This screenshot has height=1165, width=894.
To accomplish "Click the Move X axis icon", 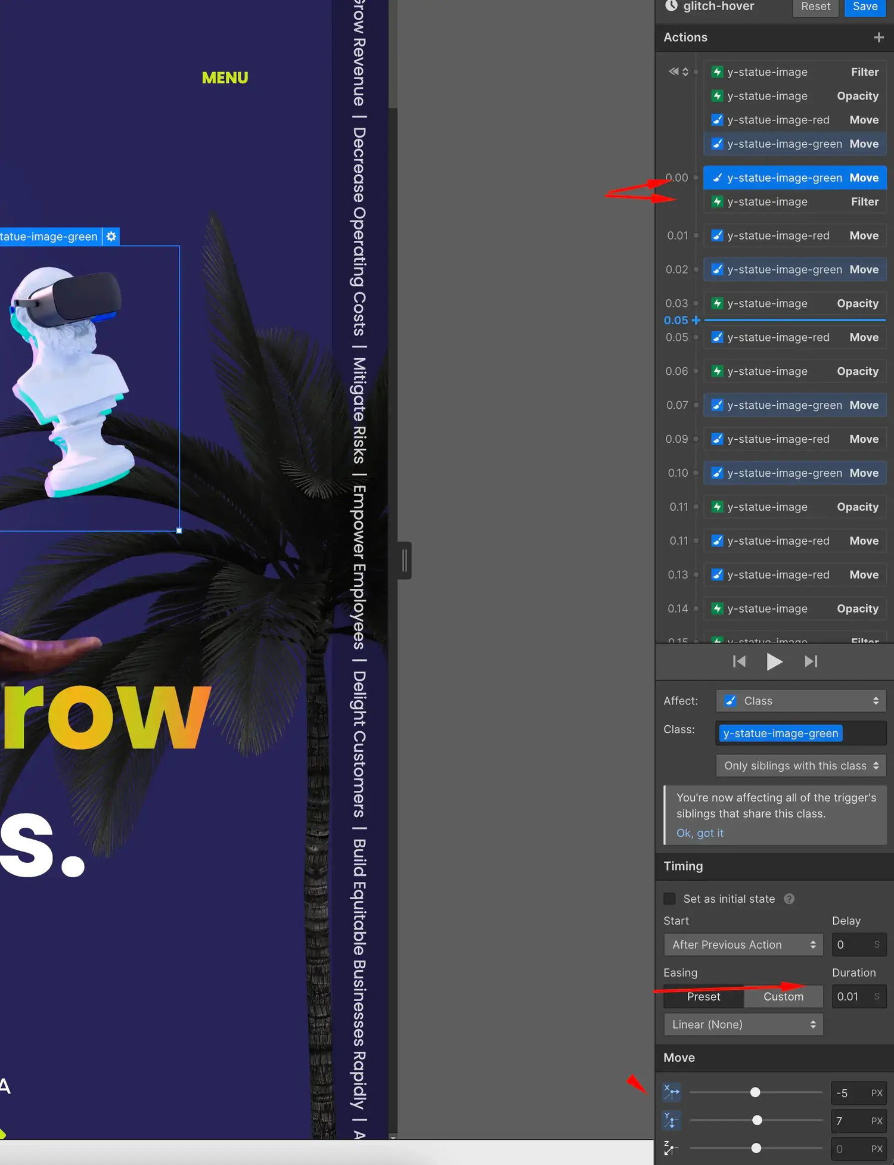I will tap(672, 1092).
